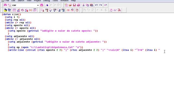Click the Redo arrow icon

[101, 5]
